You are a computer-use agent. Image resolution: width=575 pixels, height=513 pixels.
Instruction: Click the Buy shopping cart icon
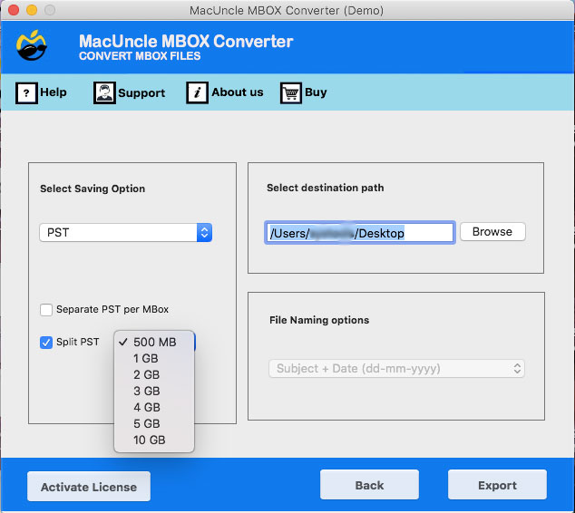(291, 92)
